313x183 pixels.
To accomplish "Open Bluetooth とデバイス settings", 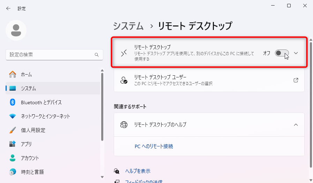I will (x=53, y=102).
